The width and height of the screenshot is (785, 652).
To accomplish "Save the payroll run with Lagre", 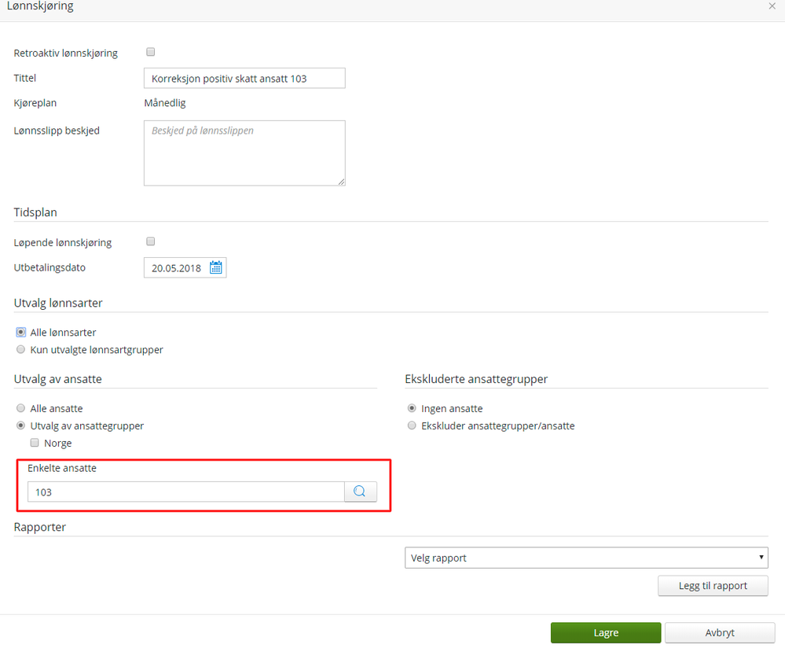I will [606, 632].
